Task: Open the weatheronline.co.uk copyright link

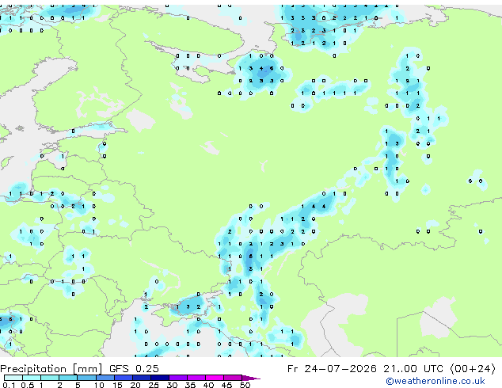Action: [x=435, y=382]
